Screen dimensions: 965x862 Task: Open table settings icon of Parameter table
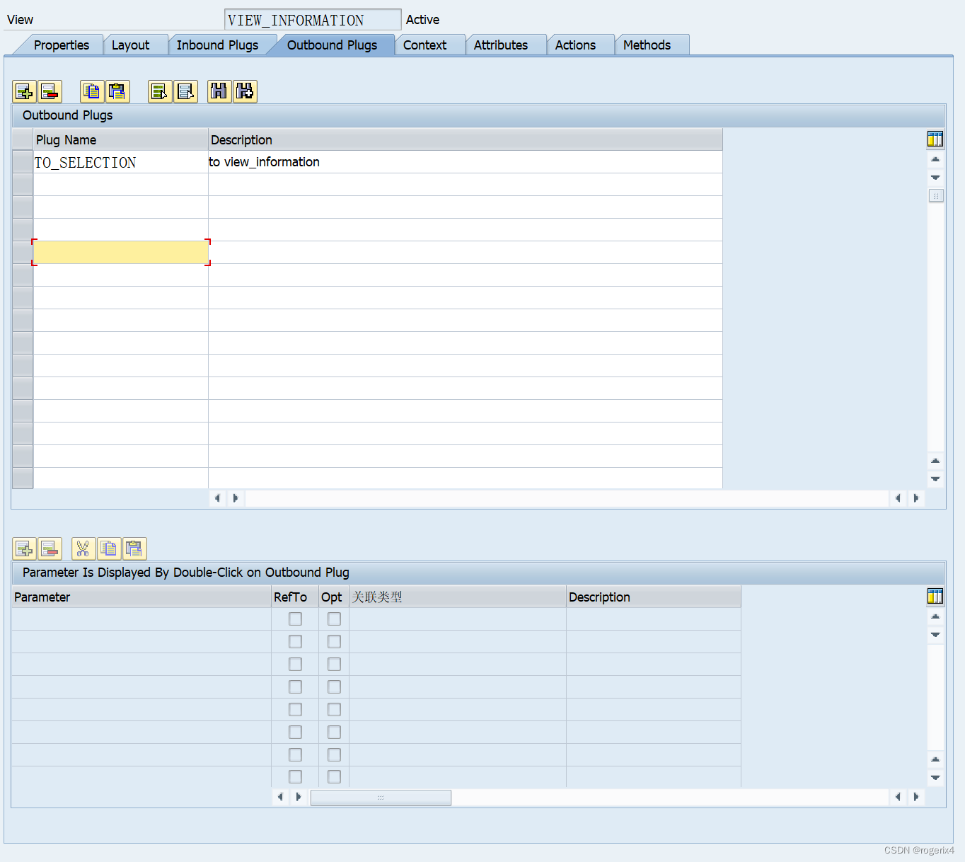click(935, 597)
